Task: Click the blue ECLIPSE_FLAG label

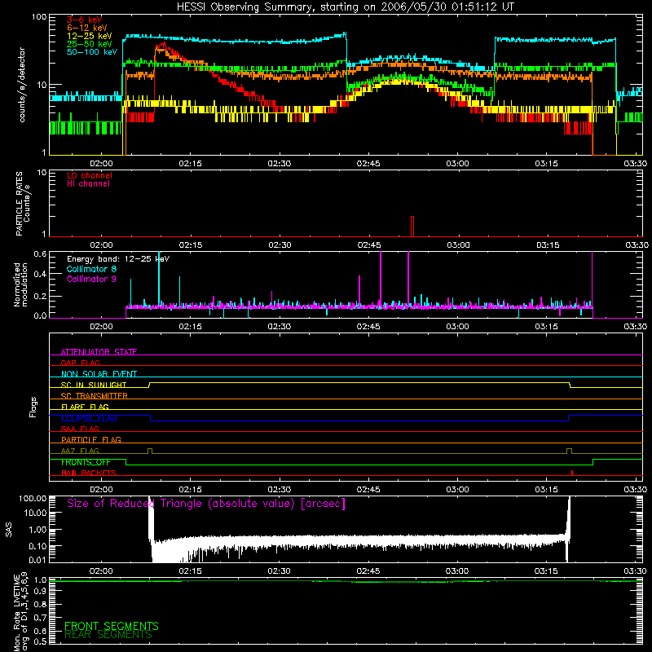Action: [89, 418]
